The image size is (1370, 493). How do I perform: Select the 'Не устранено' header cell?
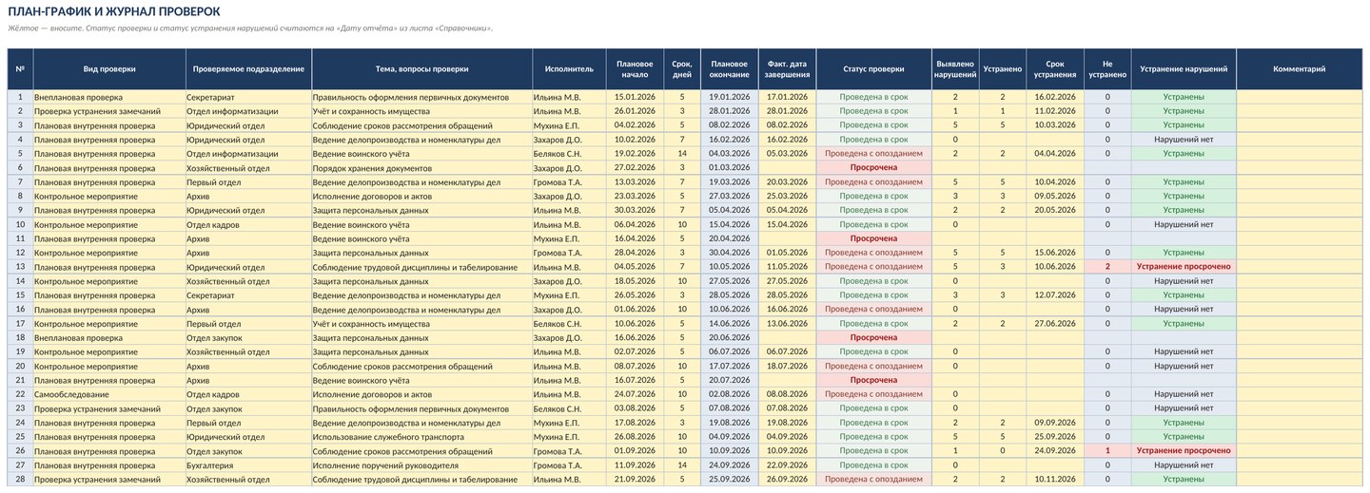coord(1107,69)
